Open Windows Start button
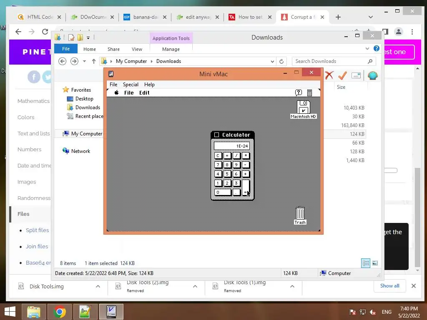The width and height of the screenshot is (427, 320). (x=10, y=312)
